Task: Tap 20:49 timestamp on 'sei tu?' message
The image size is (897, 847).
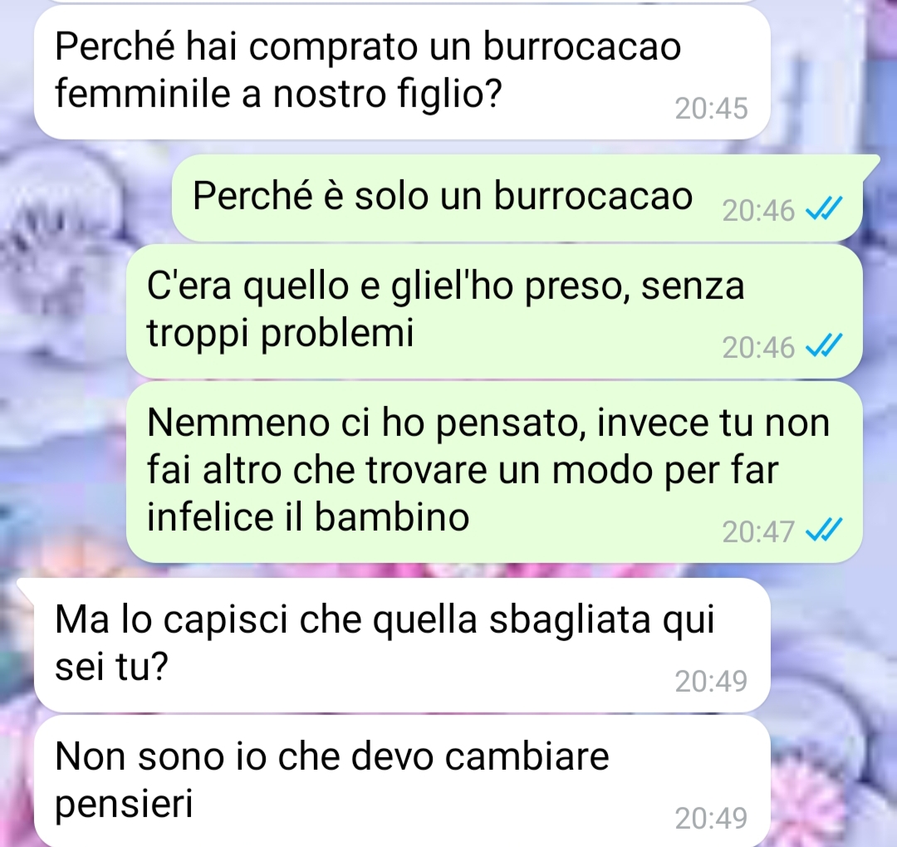Action: tap(711, 681)
